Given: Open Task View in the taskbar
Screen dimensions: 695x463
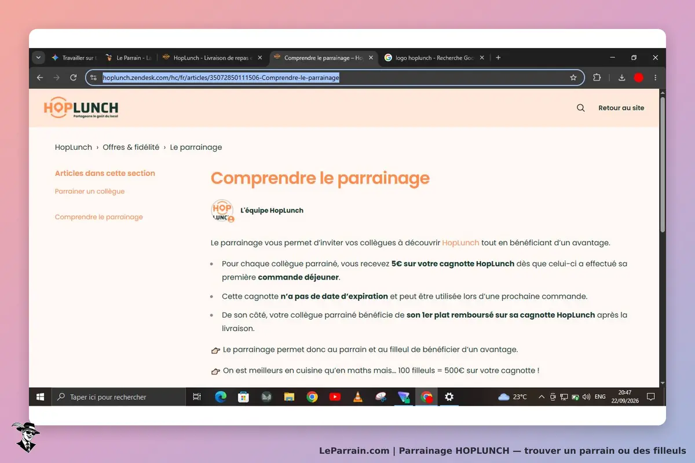Looking at the screenshot, I should (x=197, y=397).
